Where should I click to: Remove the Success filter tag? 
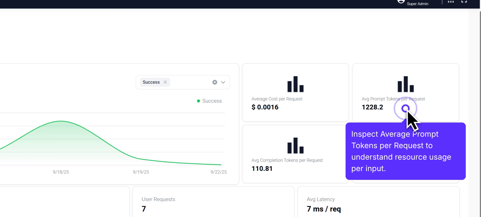point(165,82)
